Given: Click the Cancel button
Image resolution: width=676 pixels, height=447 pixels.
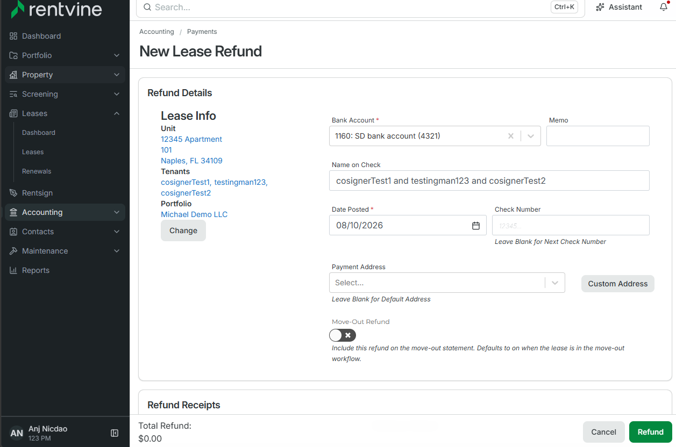Looking at the screenshot, I should pos(604,432).
